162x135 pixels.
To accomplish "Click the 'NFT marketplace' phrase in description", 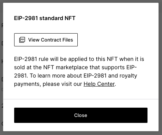I will click(66, 67).
